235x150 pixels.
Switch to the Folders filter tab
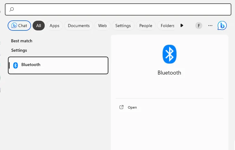point(166,26)
